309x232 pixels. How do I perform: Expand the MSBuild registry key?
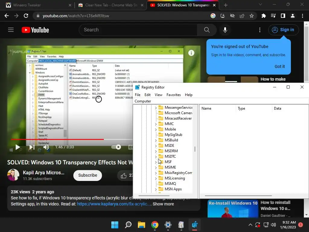(156, 140)
